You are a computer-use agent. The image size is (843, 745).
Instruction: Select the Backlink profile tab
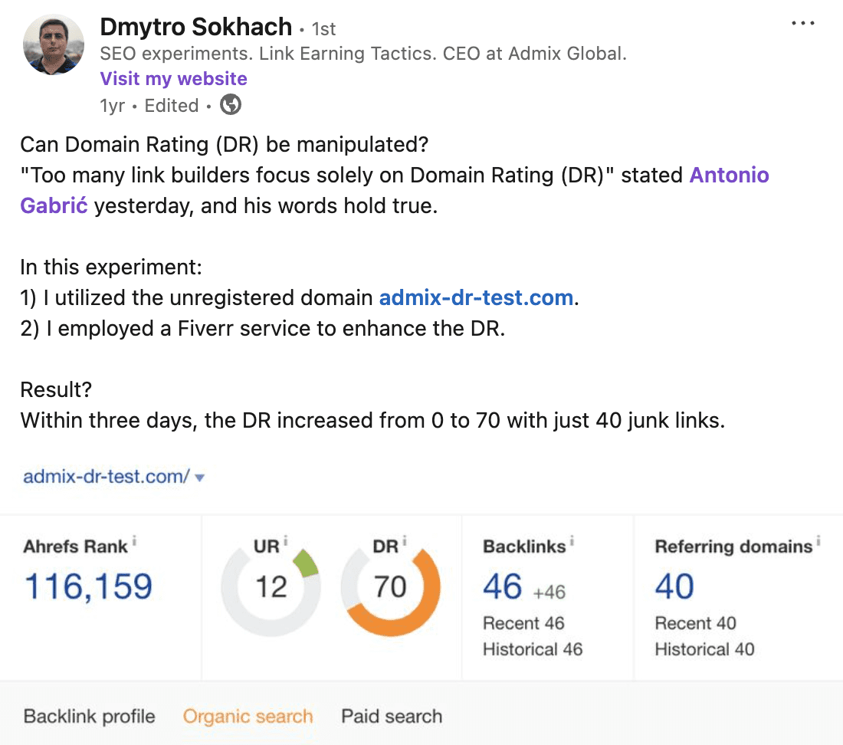(89, 716)
